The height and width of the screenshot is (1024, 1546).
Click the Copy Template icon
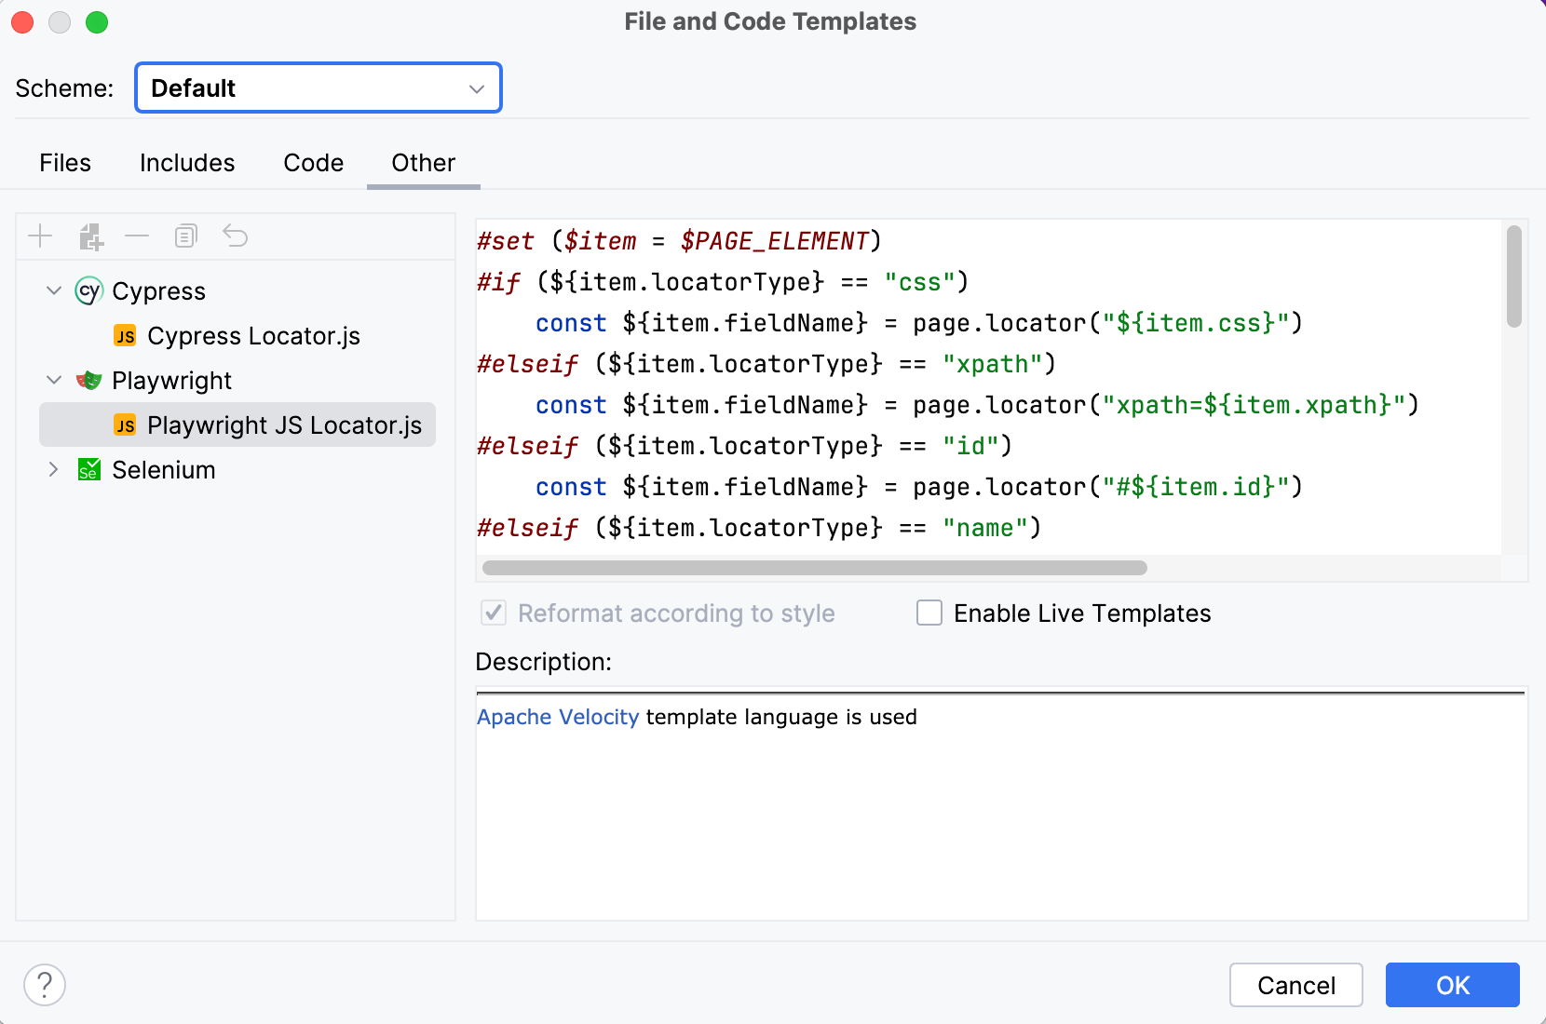pos(186,236)
